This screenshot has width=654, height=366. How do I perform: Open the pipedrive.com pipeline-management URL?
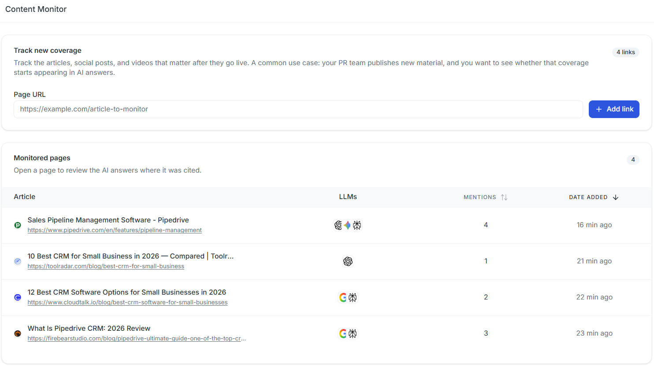pyautogui.click(x=115, y=230)
